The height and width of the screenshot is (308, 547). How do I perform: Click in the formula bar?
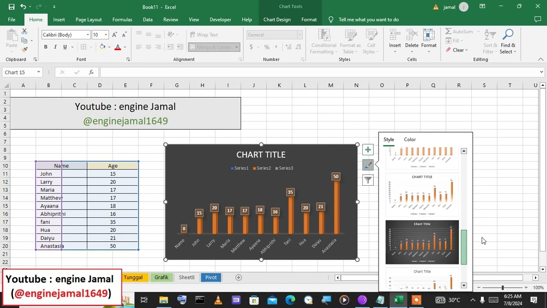[x=318, y=72]
